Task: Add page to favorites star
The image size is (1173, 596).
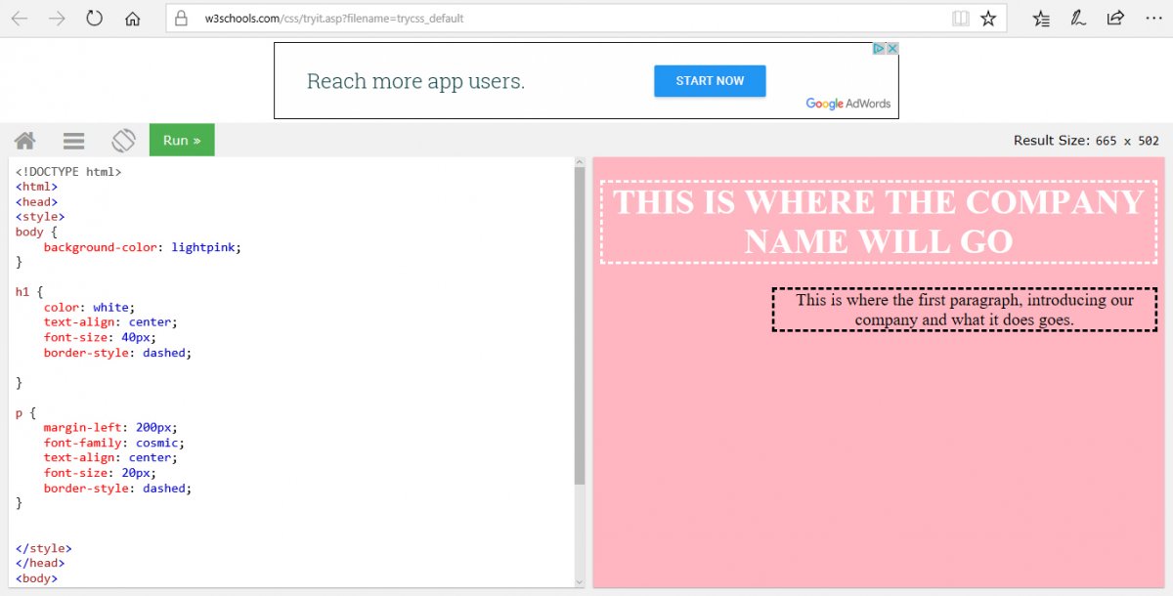Action: pyautogui.click(x=988, y=19)
